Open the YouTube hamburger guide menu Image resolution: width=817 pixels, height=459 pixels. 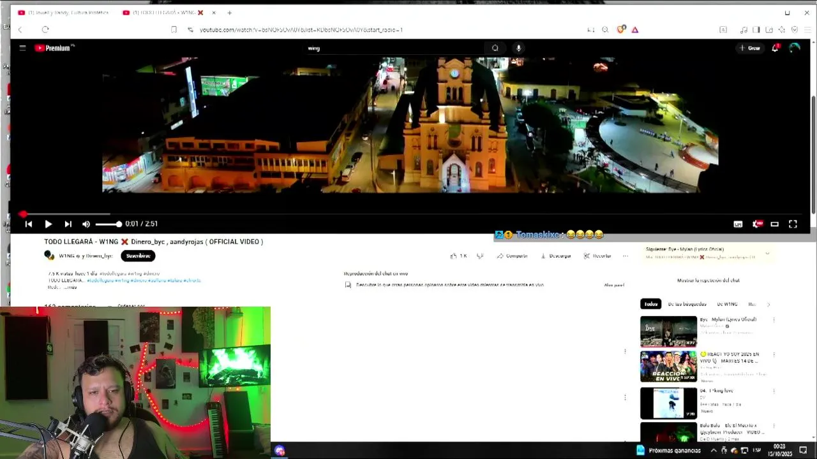point(22,48)
